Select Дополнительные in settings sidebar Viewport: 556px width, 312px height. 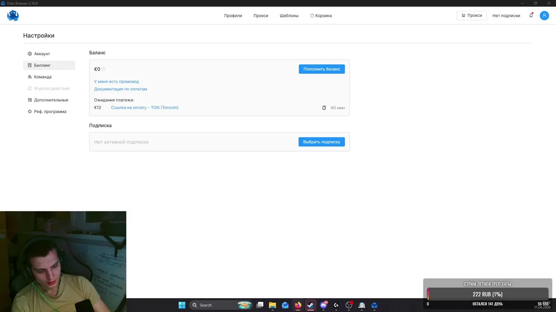click(x=49, y=100)
